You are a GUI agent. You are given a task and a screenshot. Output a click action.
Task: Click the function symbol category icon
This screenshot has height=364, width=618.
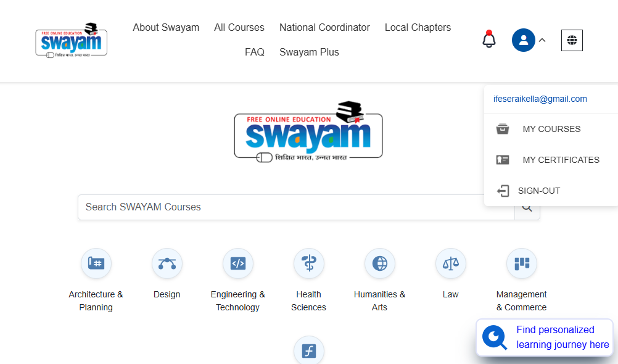coord(309,350)
